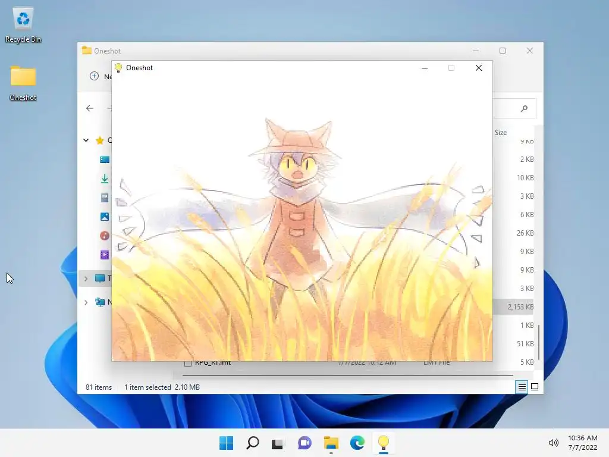Select the file row sized 26 KB
Viewport: 609px width, 457px height.
pos(513,233)
